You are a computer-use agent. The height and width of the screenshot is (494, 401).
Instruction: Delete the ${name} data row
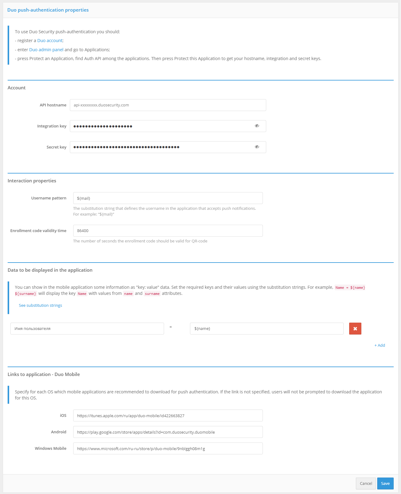click(x=355, y=329)
